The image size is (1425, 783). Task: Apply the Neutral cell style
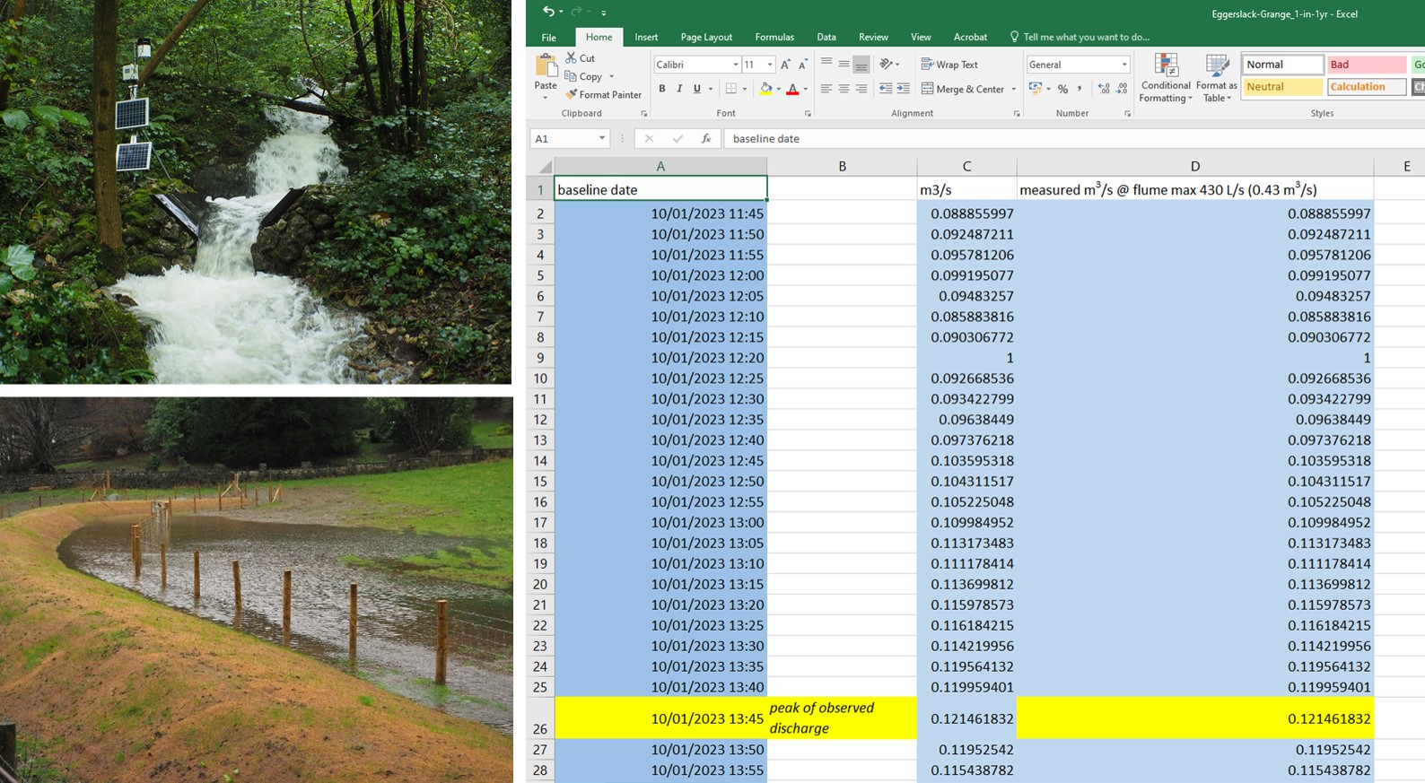[1282, 87]
